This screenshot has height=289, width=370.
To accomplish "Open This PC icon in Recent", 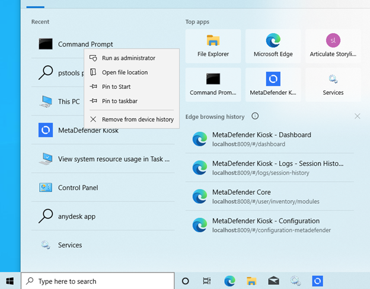I will [x=46, y=102].
